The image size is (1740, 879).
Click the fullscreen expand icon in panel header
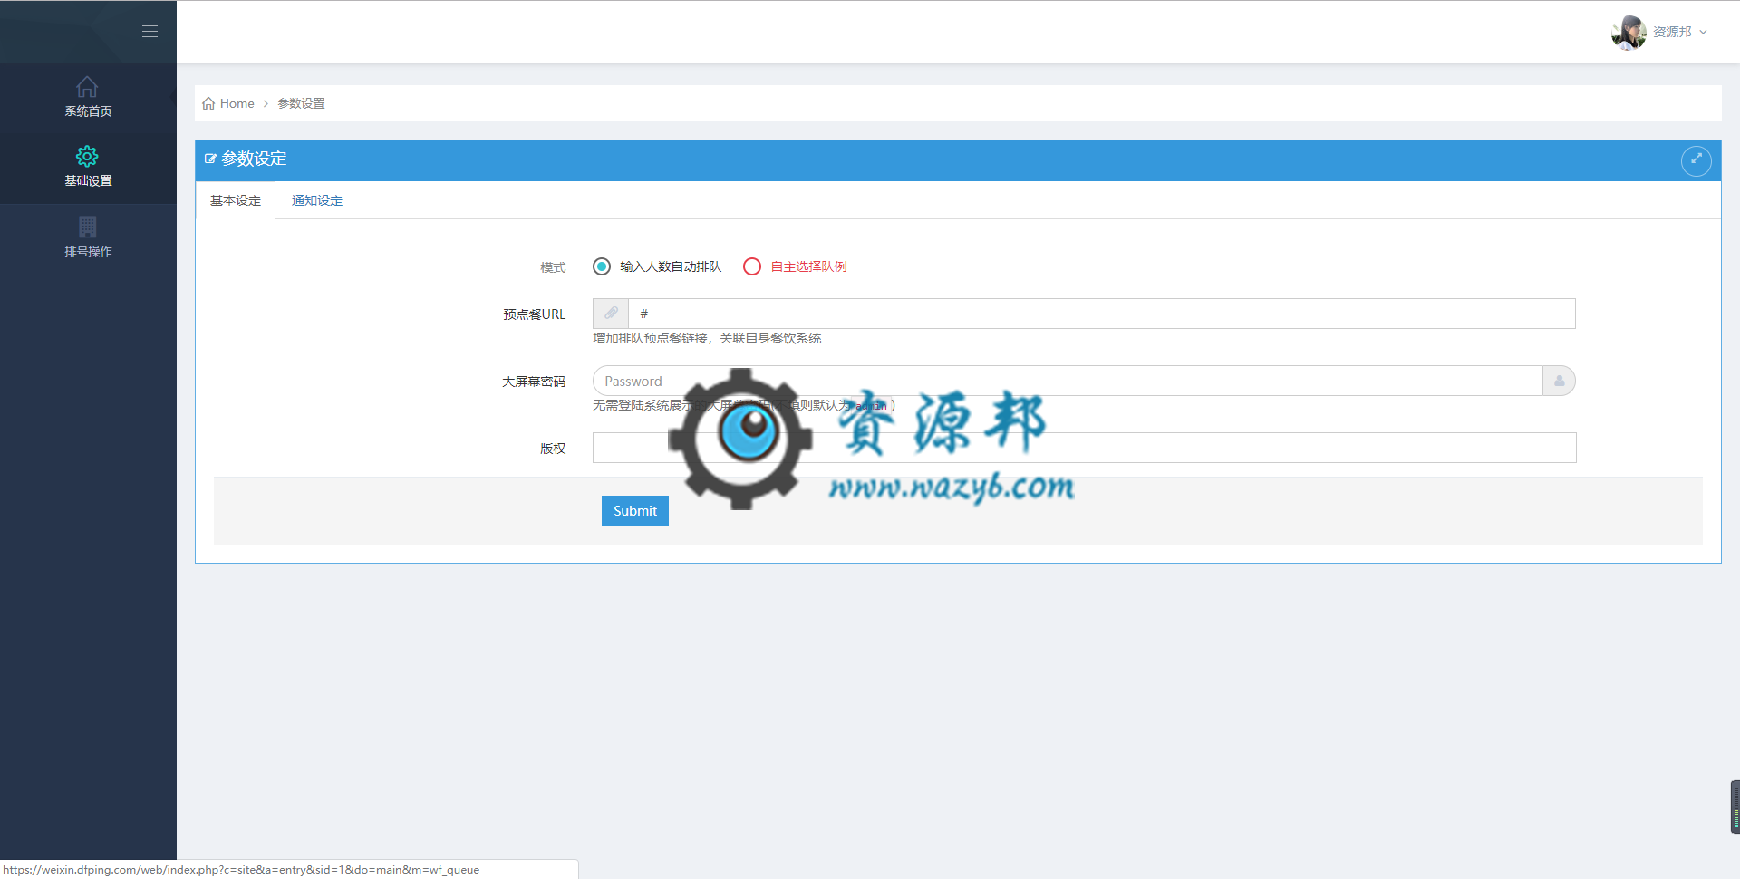(x=1696, y=160)
